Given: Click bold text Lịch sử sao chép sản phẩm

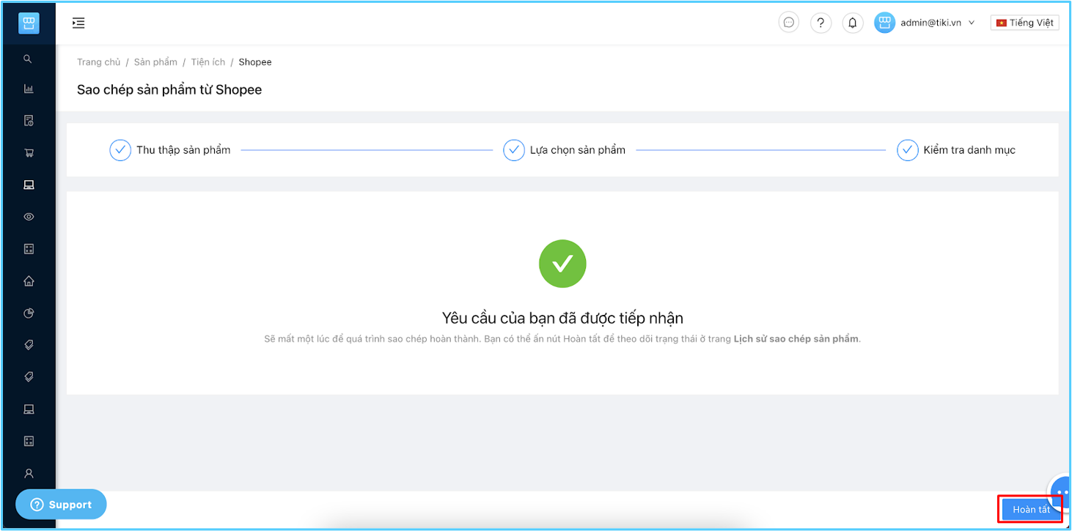Looking at the screenshot, I should [796, 340].
